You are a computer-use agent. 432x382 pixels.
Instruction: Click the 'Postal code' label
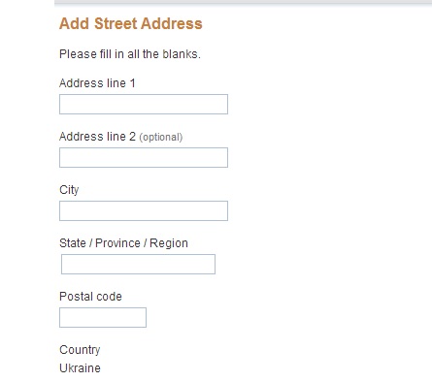[90, 297]
